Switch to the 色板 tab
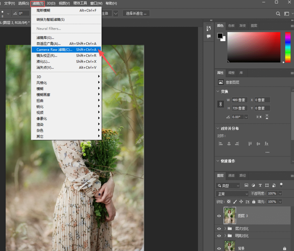Viewport: 294px width, 251px height. [231, 26]
